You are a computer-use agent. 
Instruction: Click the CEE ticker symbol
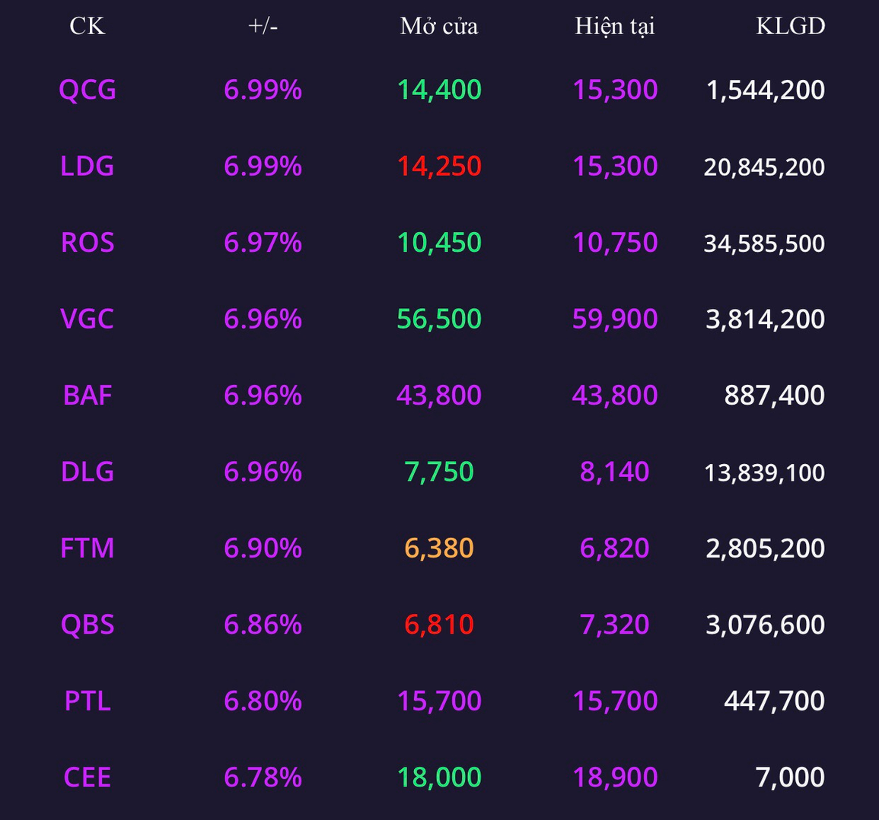[x=88, y=777]
